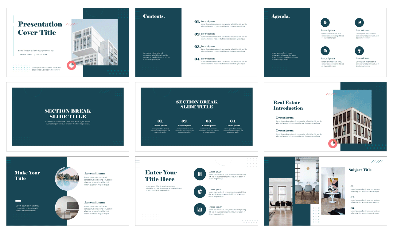Image resolution: width=393 pixels, height=233 pixels.
Task: Select '03.' on the numbered section break slide
Action: point(209,121)
